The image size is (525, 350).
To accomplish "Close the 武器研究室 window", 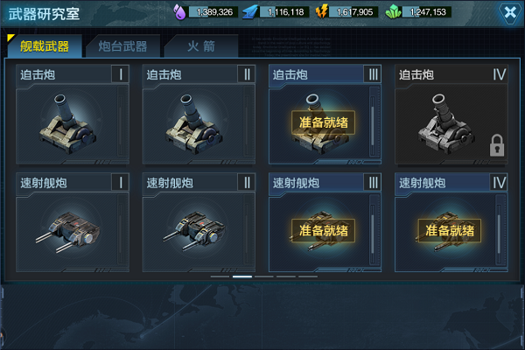I will tap(510, 13).
